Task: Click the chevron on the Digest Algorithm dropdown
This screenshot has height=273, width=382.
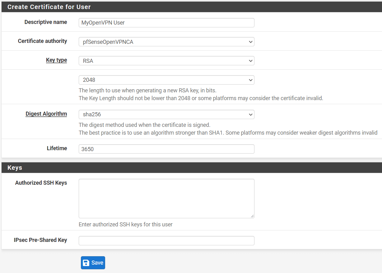Action: click(251, 114)
